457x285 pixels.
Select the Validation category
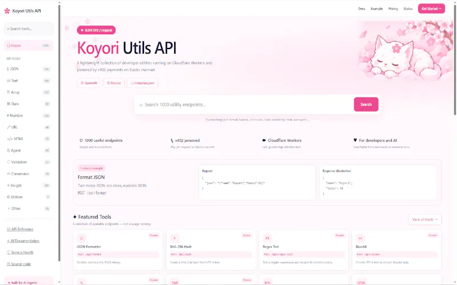pyautogui.click(x=29, y=162)
